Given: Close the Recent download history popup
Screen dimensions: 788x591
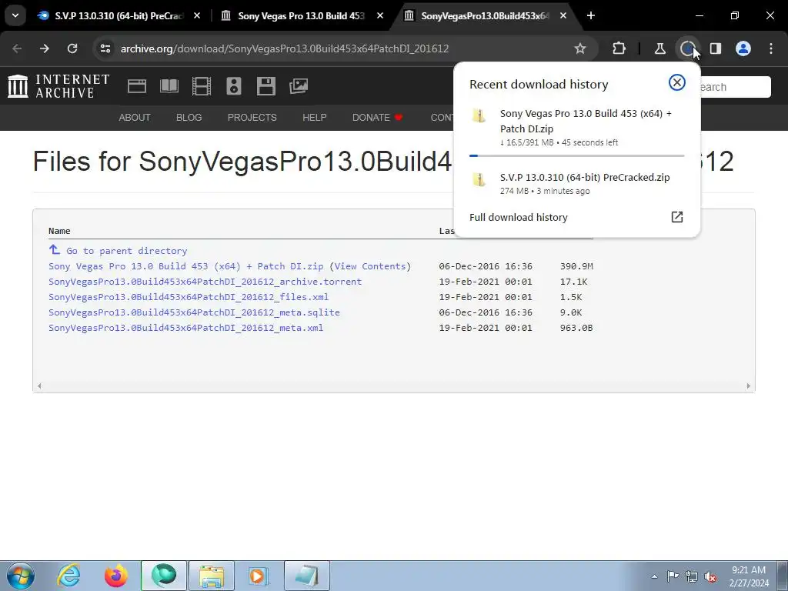Looking at the screenshot, I should [677, 82].
